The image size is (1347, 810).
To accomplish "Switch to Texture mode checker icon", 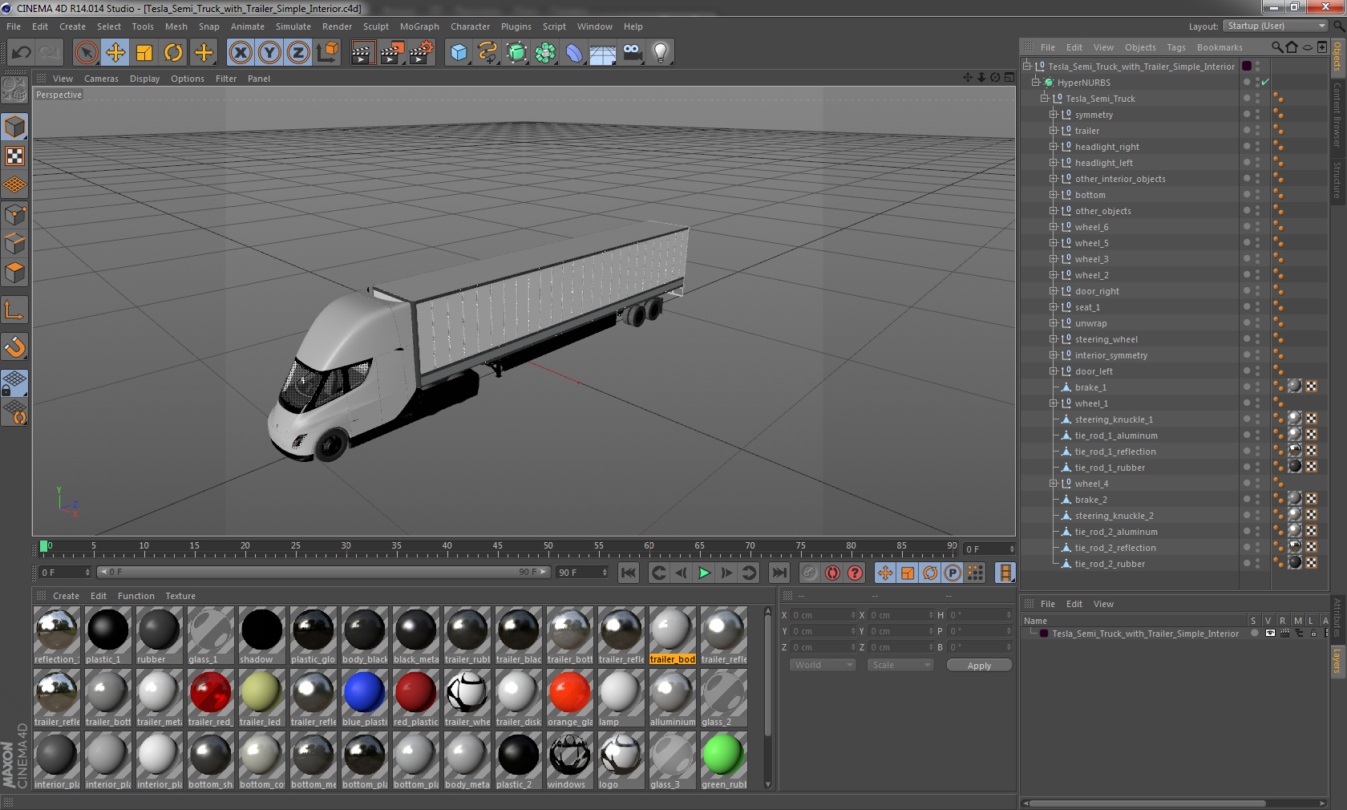I will tap(15, 156).
